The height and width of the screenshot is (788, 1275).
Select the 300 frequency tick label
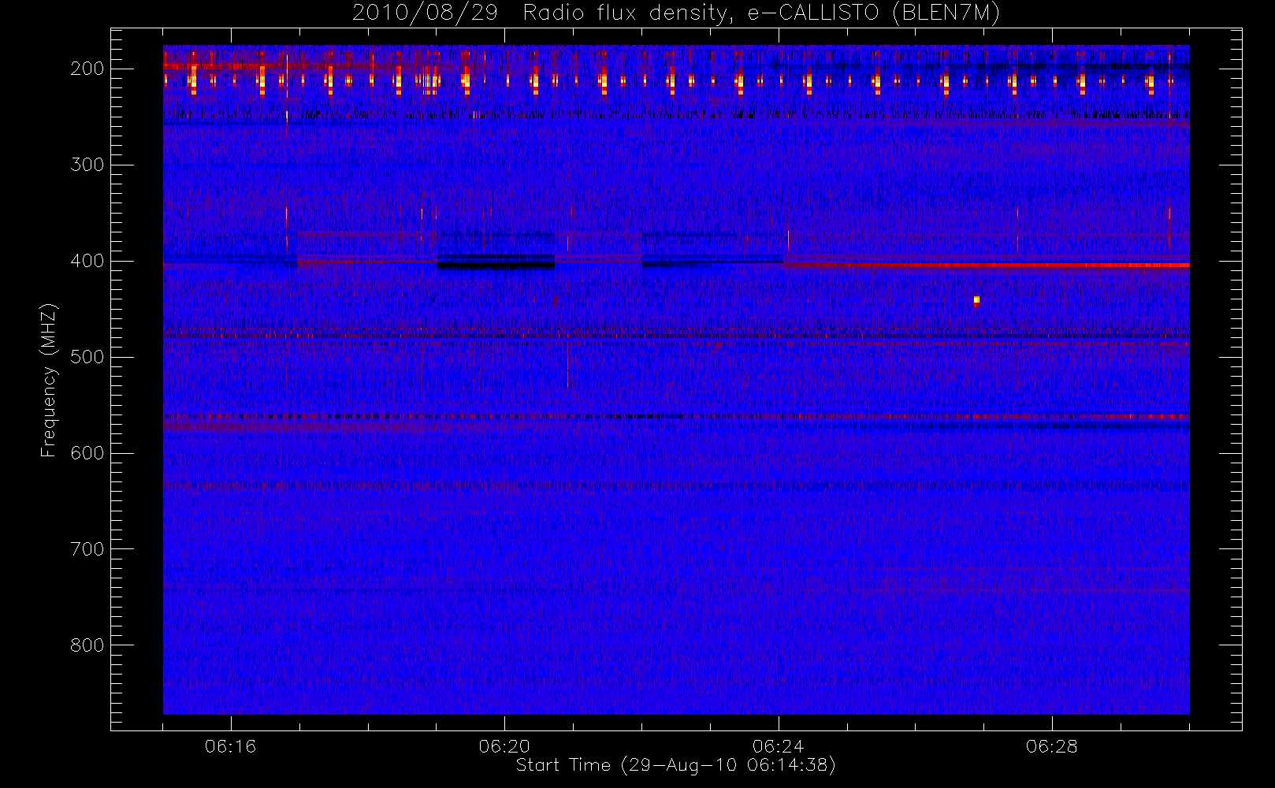point(87,165)
